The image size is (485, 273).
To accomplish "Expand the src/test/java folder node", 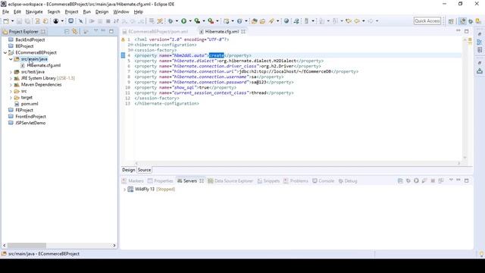I will [11, 72].
